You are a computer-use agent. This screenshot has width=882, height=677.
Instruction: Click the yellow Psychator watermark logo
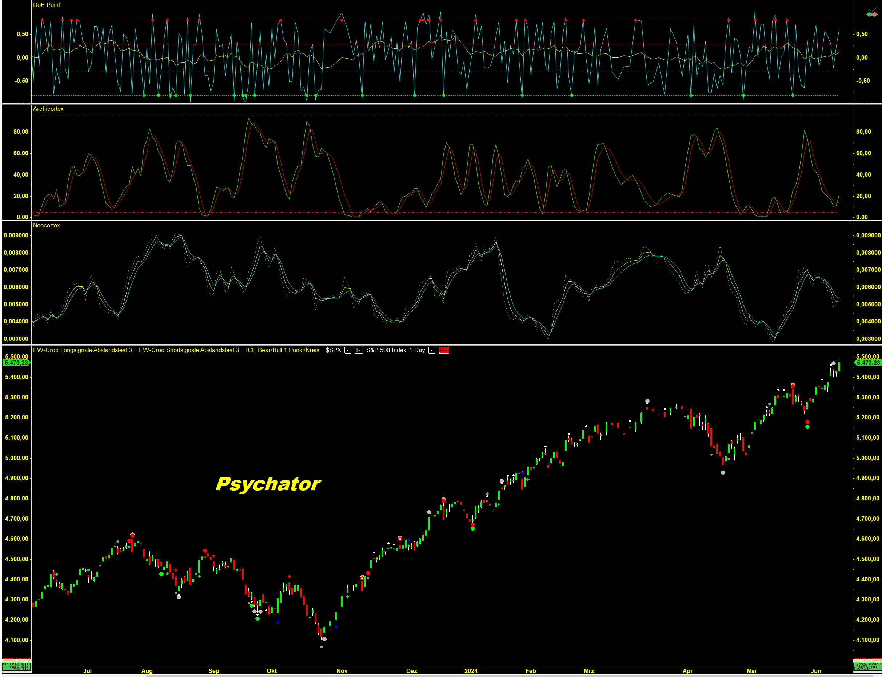tap(268, 484)
